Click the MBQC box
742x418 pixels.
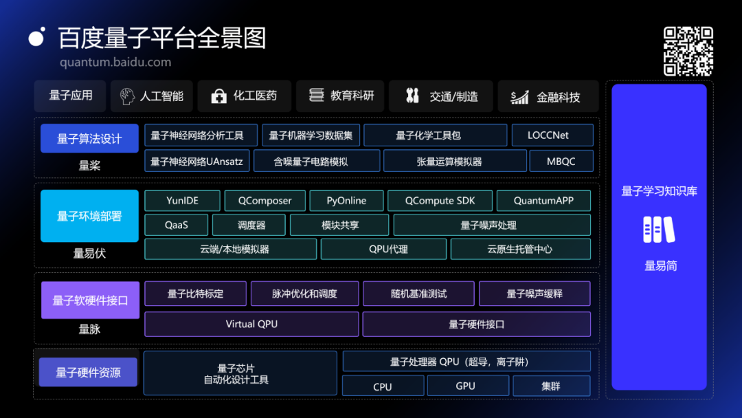(x=561, y=161)
